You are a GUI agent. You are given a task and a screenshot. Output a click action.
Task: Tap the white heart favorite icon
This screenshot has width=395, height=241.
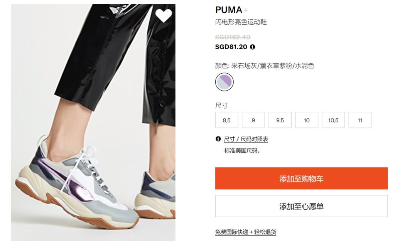click(x=164, y=15)
